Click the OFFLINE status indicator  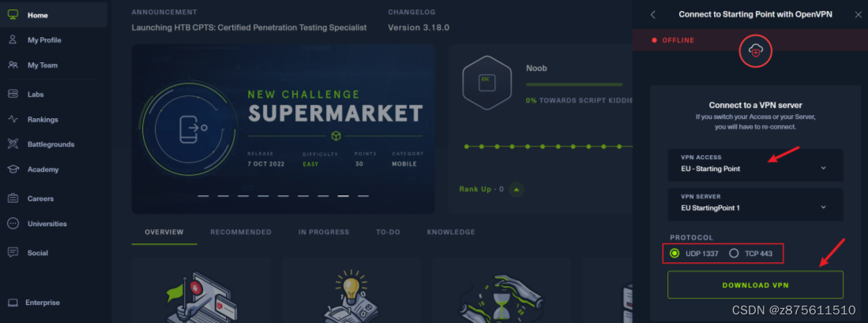click(x=673, y=40)
